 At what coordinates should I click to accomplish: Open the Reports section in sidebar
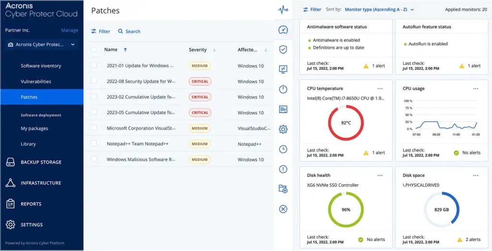point(31,204)
